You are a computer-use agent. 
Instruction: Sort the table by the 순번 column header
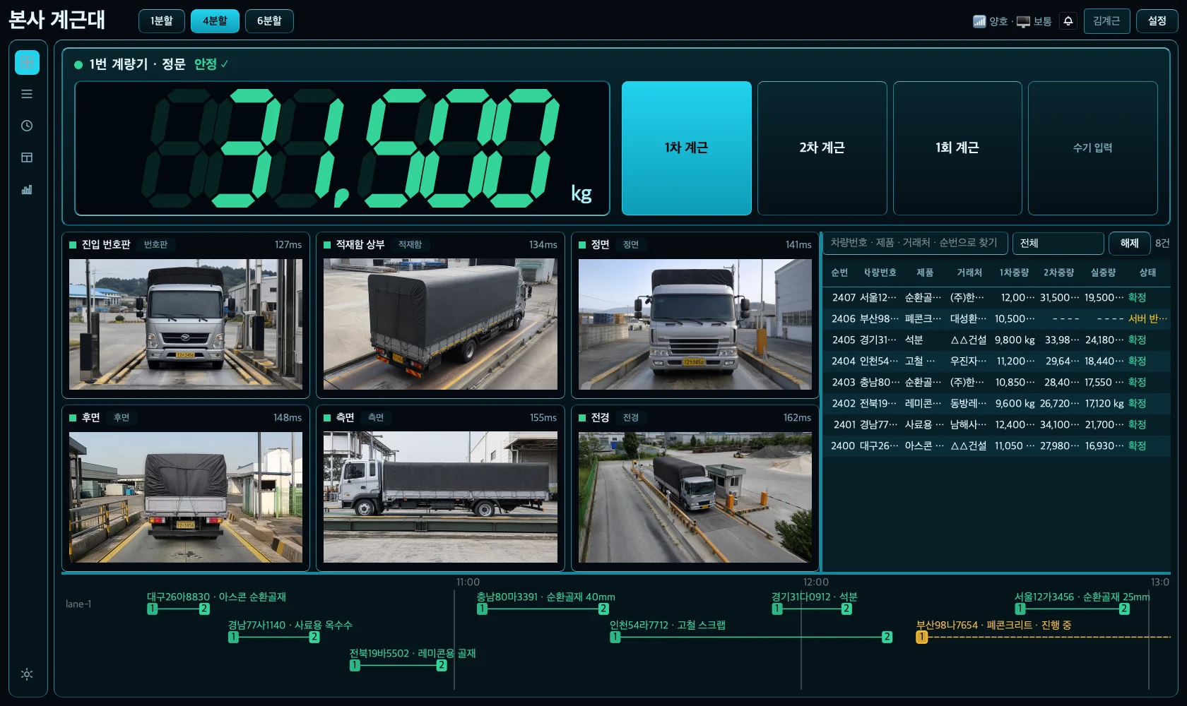(839, 273)
